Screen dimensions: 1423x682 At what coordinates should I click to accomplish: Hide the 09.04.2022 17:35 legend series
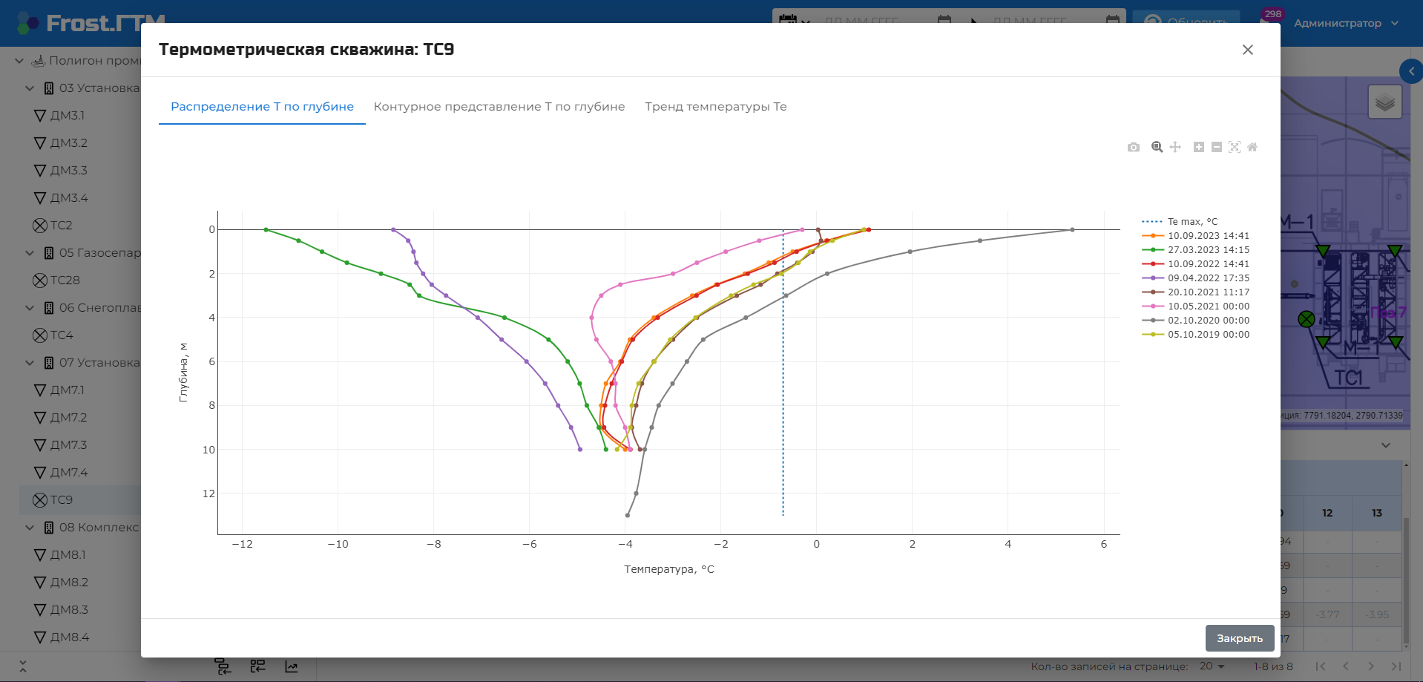1196,278
